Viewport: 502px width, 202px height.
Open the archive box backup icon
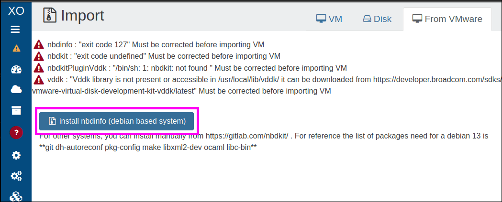pos(16,110)
